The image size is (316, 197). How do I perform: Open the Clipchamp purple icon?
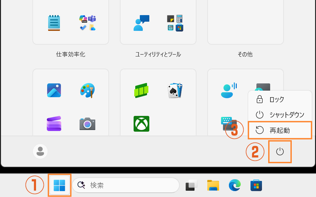[54, 124]
